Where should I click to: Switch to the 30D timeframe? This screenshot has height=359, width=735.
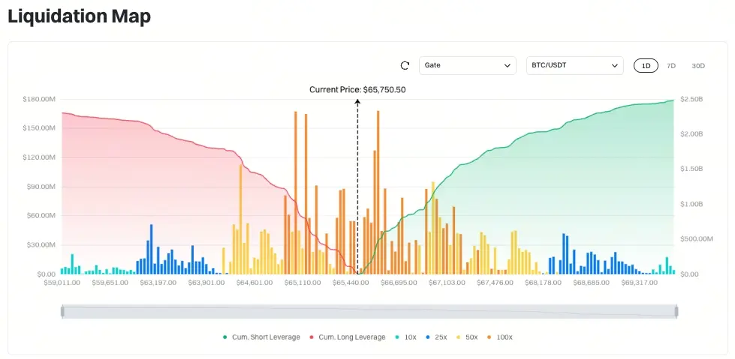(x=698, y=65)
